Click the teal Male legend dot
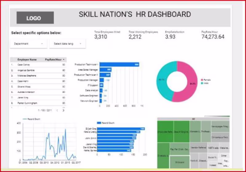The width and height of the screenshot is (246, 172). point(202,83)
